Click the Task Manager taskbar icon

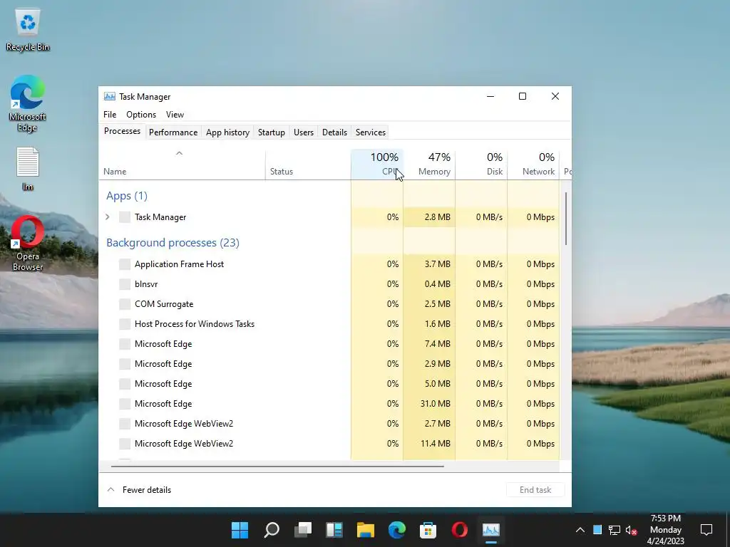point(491,530)
